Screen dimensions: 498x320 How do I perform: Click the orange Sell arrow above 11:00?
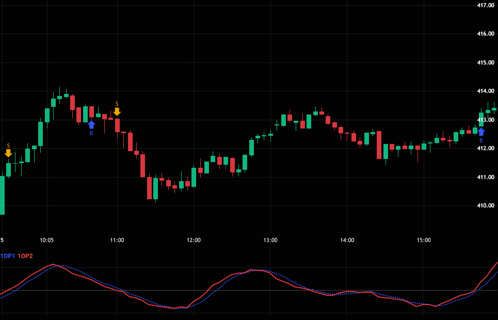[x=117, y=111]
